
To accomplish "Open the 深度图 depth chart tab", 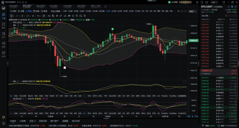I will [x=65, y=121].
